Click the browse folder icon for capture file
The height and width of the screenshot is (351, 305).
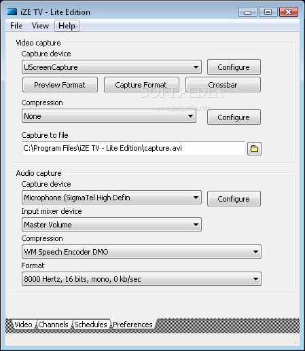click(254, 149)
